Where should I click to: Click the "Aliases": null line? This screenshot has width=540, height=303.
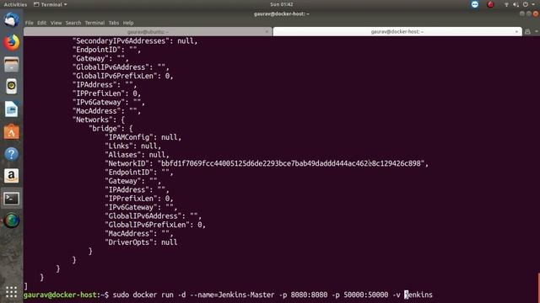pos(137,155)
